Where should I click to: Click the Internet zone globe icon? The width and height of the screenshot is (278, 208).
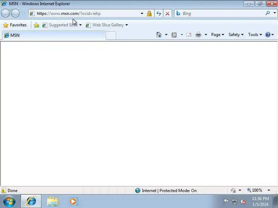pyautogui.click(x=138, y=190)
